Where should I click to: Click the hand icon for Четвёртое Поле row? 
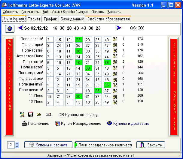pyautogui.click(x=115, y=56)
